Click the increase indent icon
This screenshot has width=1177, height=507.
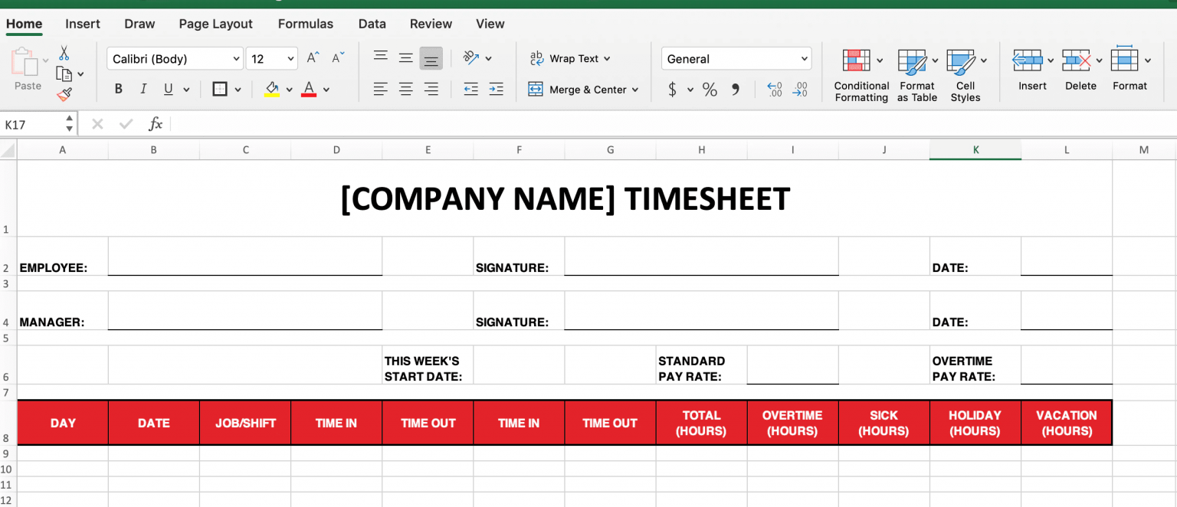496,90
